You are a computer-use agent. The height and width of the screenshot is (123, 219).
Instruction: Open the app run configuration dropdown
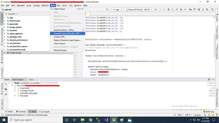tap(117, 10)
